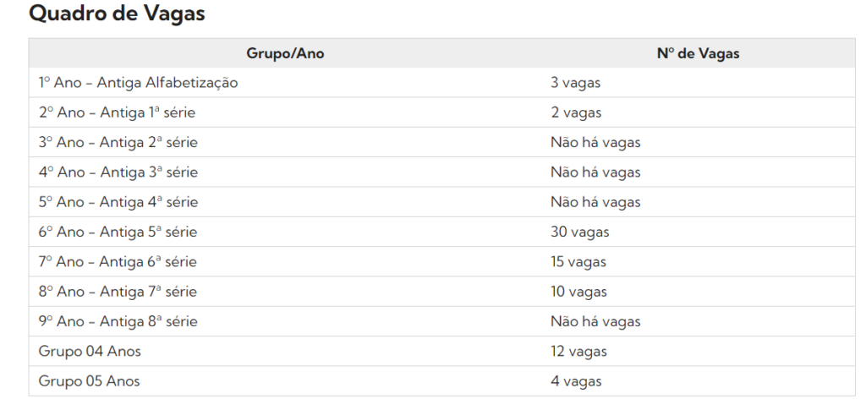
Task: Select the 9º Ano – Antiga 8ª série cell
Action: [285, 321]
